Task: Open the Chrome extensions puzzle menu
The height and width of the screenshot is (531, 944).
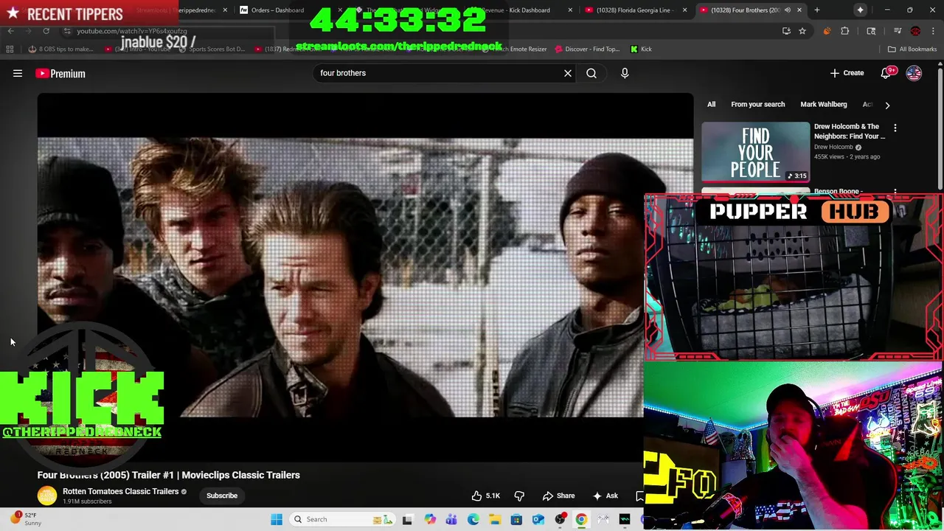Action: coord(845,31)
